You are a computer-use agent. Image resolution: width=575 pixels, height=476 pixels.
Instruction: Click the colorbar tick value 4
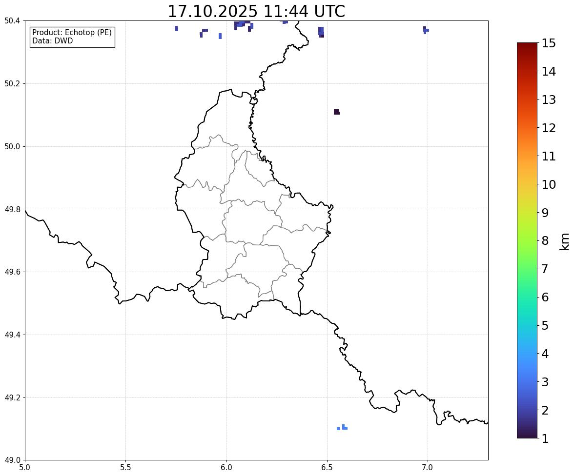click(x=545, y=354)
